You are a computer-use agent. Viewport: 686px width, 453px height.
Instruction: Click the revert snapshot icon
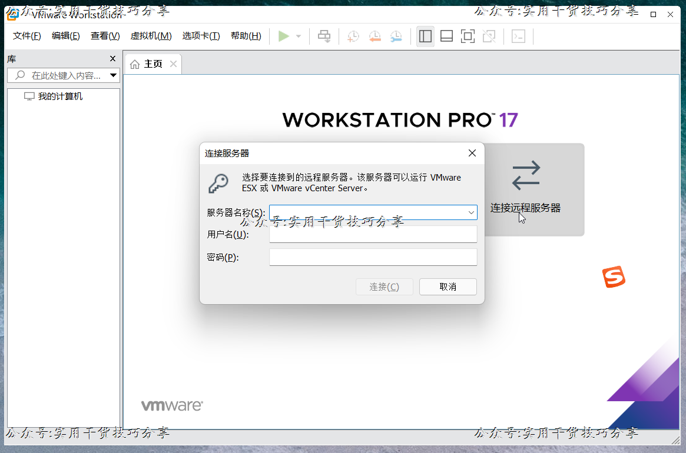(x=375, y=36)
